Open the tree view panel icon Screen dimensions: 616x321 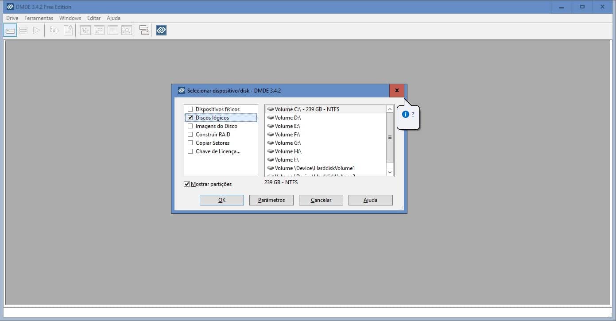click(85, 31)
